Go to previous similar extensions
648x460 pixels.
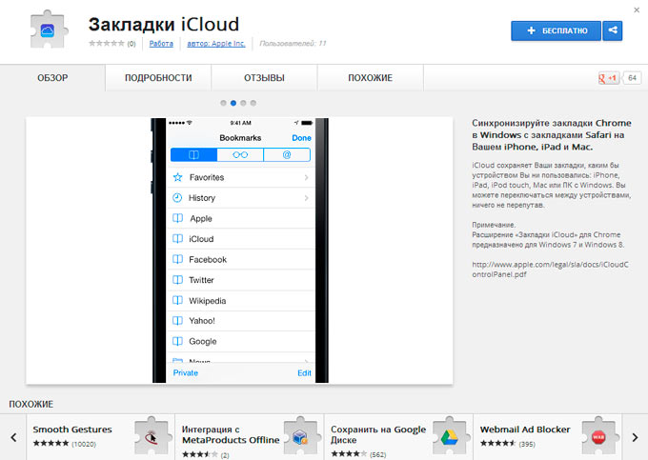13,437
